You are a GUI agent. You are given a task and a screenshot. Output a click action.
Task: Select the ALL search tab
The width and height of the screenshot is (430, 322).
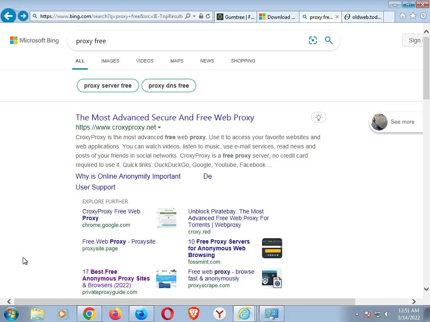click(80, 61)
